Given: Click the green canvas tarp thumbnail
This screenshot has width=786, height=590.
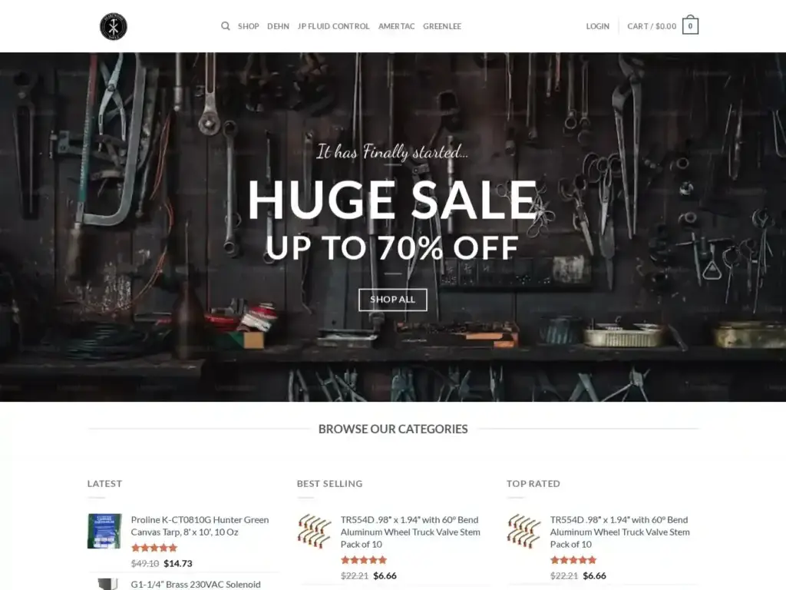Looking at the screenshot, I should (104, 531).
